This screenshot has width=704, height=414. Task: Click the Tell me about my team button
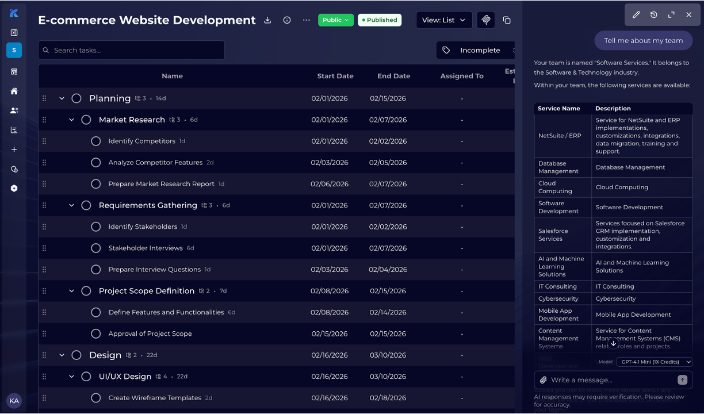(x=643, y=40)
